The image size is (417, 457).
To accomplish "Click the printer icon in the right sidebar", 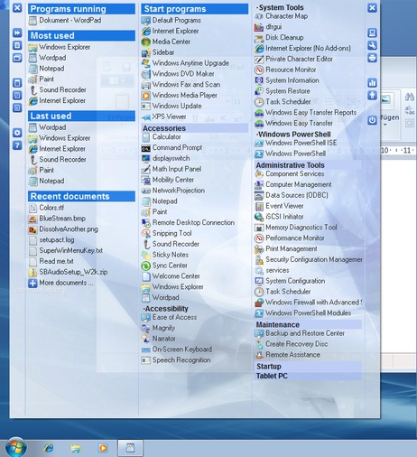I will [x=372, y=58].
